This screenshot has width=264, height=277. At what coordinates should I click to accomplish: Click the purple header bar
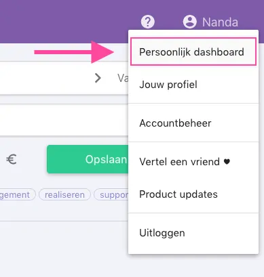pos(68,22)
